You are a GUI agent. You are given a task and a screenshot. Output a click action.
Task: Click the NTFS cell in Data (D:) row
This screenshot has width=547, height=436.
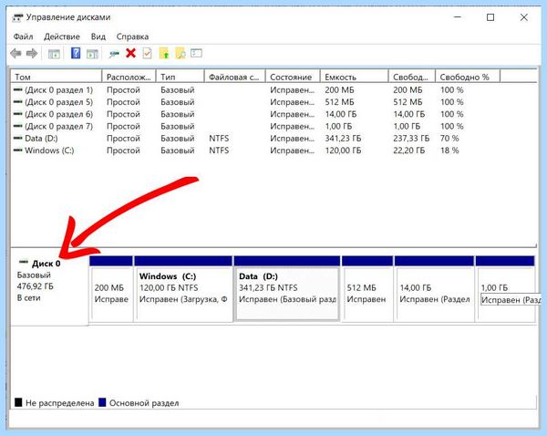[219, 139]
